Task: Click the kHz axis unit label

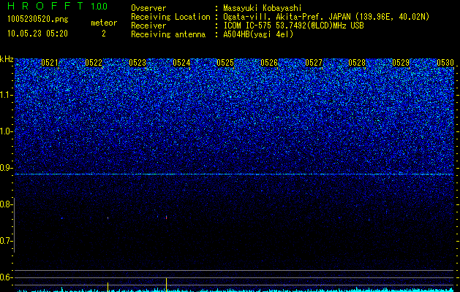Action: point(7,59)
